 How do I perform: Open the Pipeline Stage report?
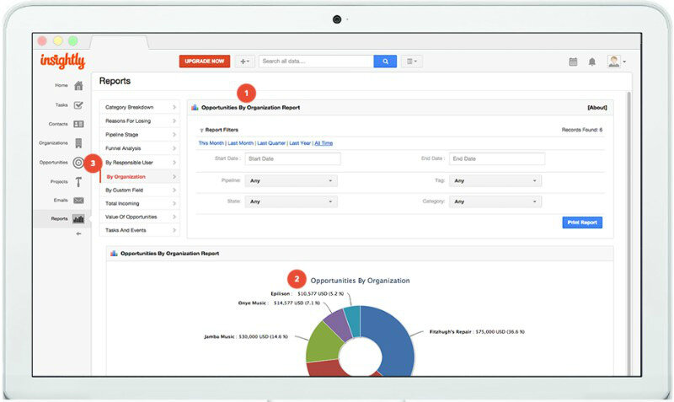pyautogui.click(x=139, y=135)
